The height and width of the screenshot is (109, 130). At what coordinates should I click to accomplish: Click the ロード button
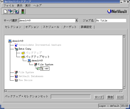pyautogui.click(x=99, y=97)
